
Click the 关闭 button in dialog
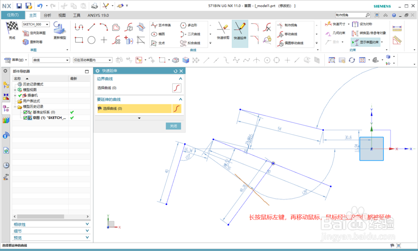click(x=173, y=126)
